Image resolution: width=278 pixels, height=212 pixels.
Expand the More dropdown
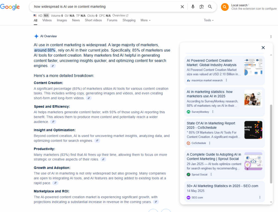click(146, 20)
